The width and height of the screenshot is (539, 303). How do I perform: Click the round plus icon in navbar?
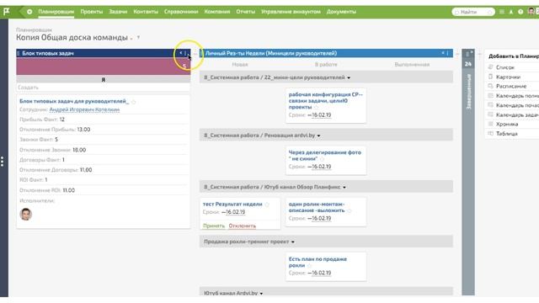(29, 12)
